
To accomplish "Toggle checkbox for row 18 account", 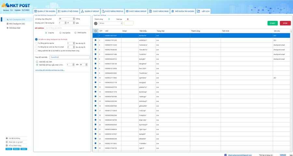I will pos(96,115).
